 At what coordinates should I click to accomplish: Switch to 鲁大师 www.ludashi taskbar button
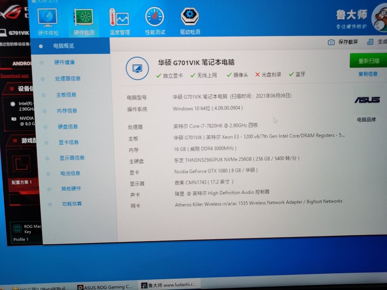point(169,285)
